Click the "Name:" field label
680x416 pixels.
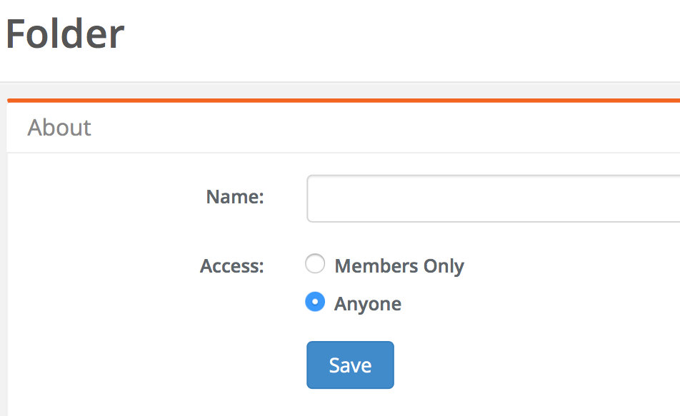click(x=235, y=197)
